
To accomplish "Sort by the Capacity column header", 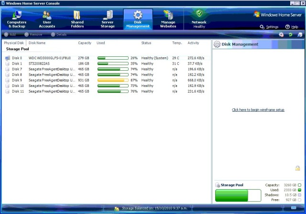I will coord(85,43).
